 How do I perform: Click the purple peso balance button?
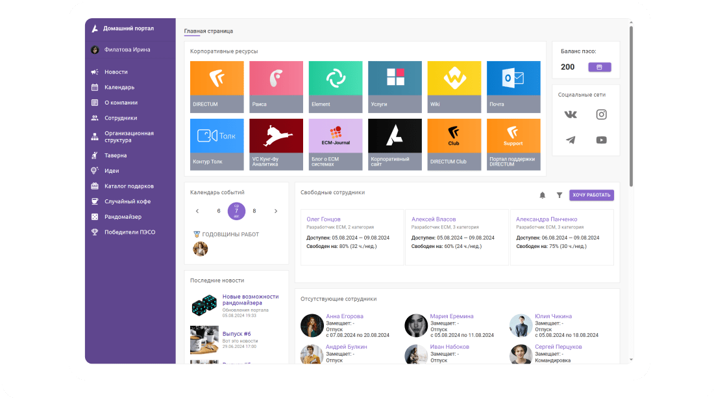600,67
